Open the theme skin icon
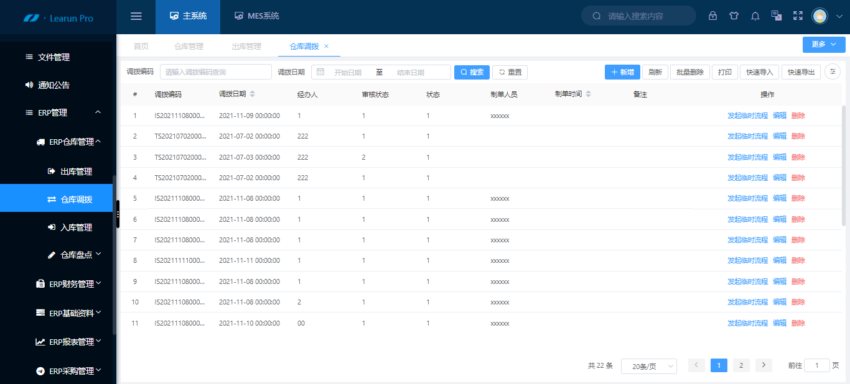This screenshot has width=850, height=384. pyautogui.click(x=734, y=16)
